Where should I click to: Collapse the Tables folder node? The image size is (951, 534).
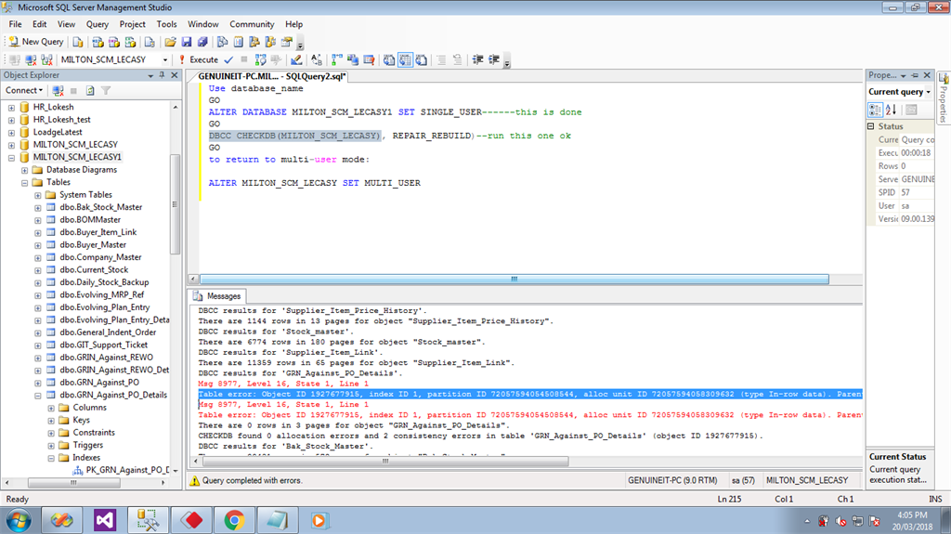click(x=25, y=183)
